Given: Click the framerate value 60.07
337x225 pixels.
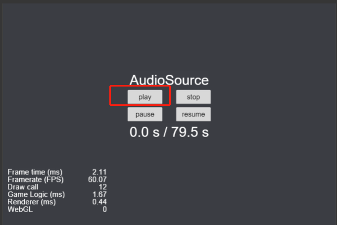Looking at the screenshot, I should pos(97,179).
